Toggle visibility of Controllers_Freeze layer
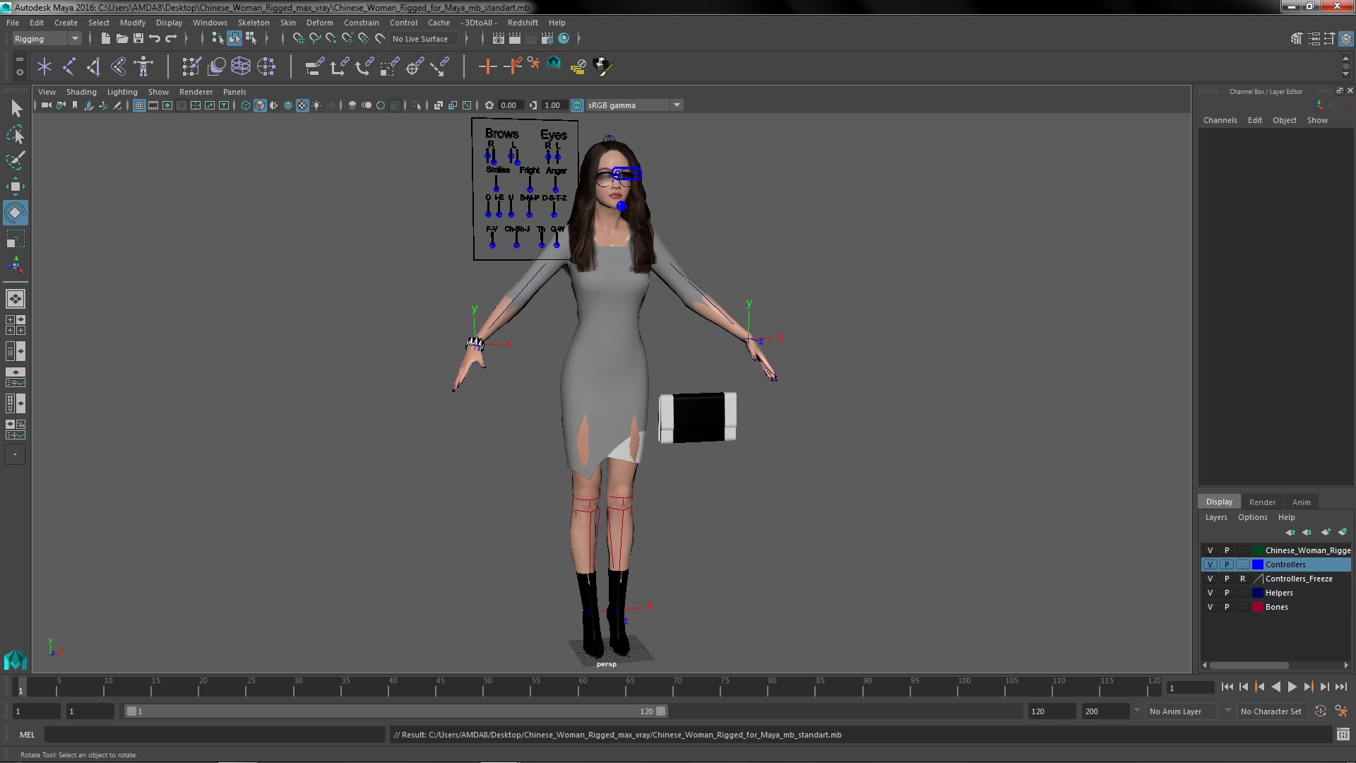This screenshot has width=1356, height=763. pyautogui.click(x=1210, y=579)
